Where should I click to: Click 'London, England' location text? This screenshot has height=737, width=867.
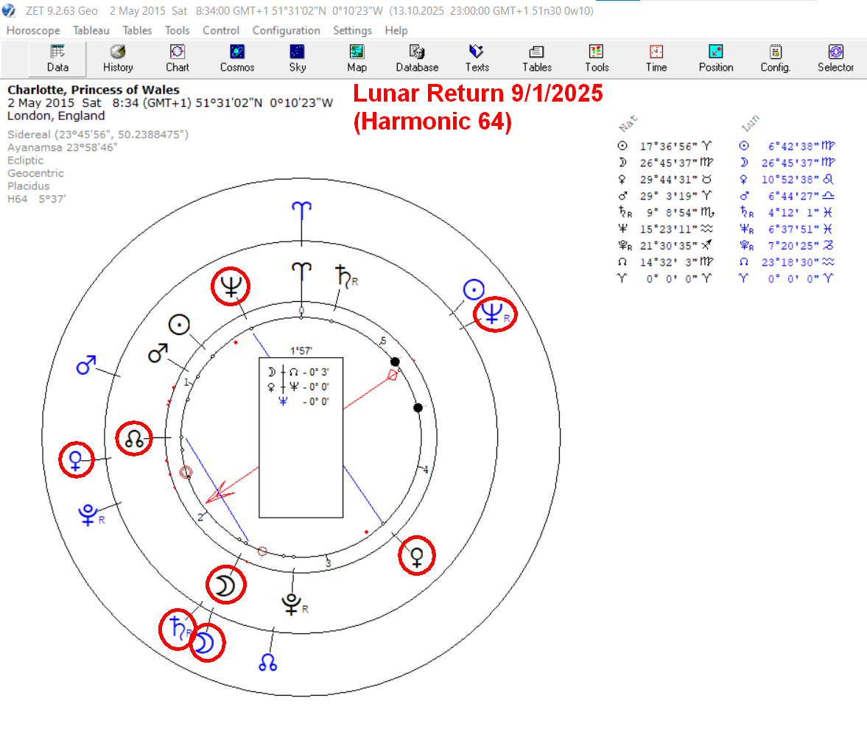[56, 116]
